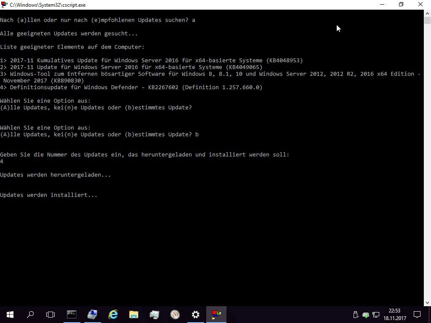Launch Internet Explorer from the taskbar
Viewport: 431px width, 323px height.
113,314
